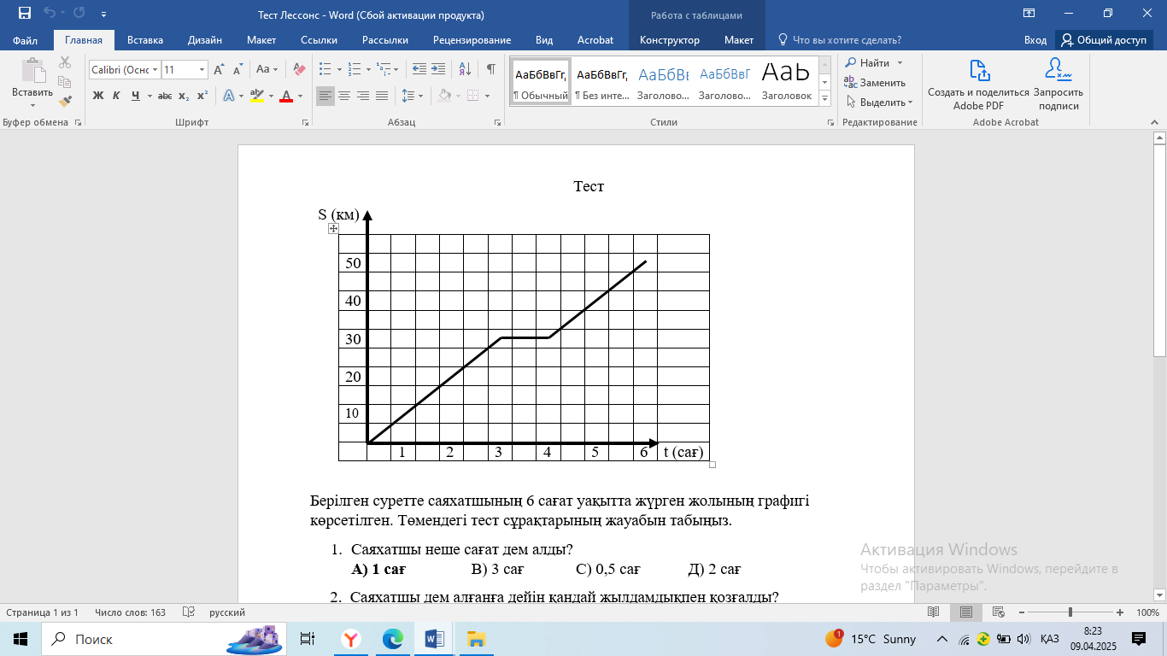Toggle underline Ч formatting
The width and height of the screenshot is (1167, 656).
[x=135, y=96]
